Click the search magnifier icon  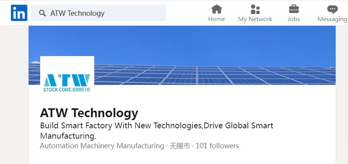click(42, 13)
